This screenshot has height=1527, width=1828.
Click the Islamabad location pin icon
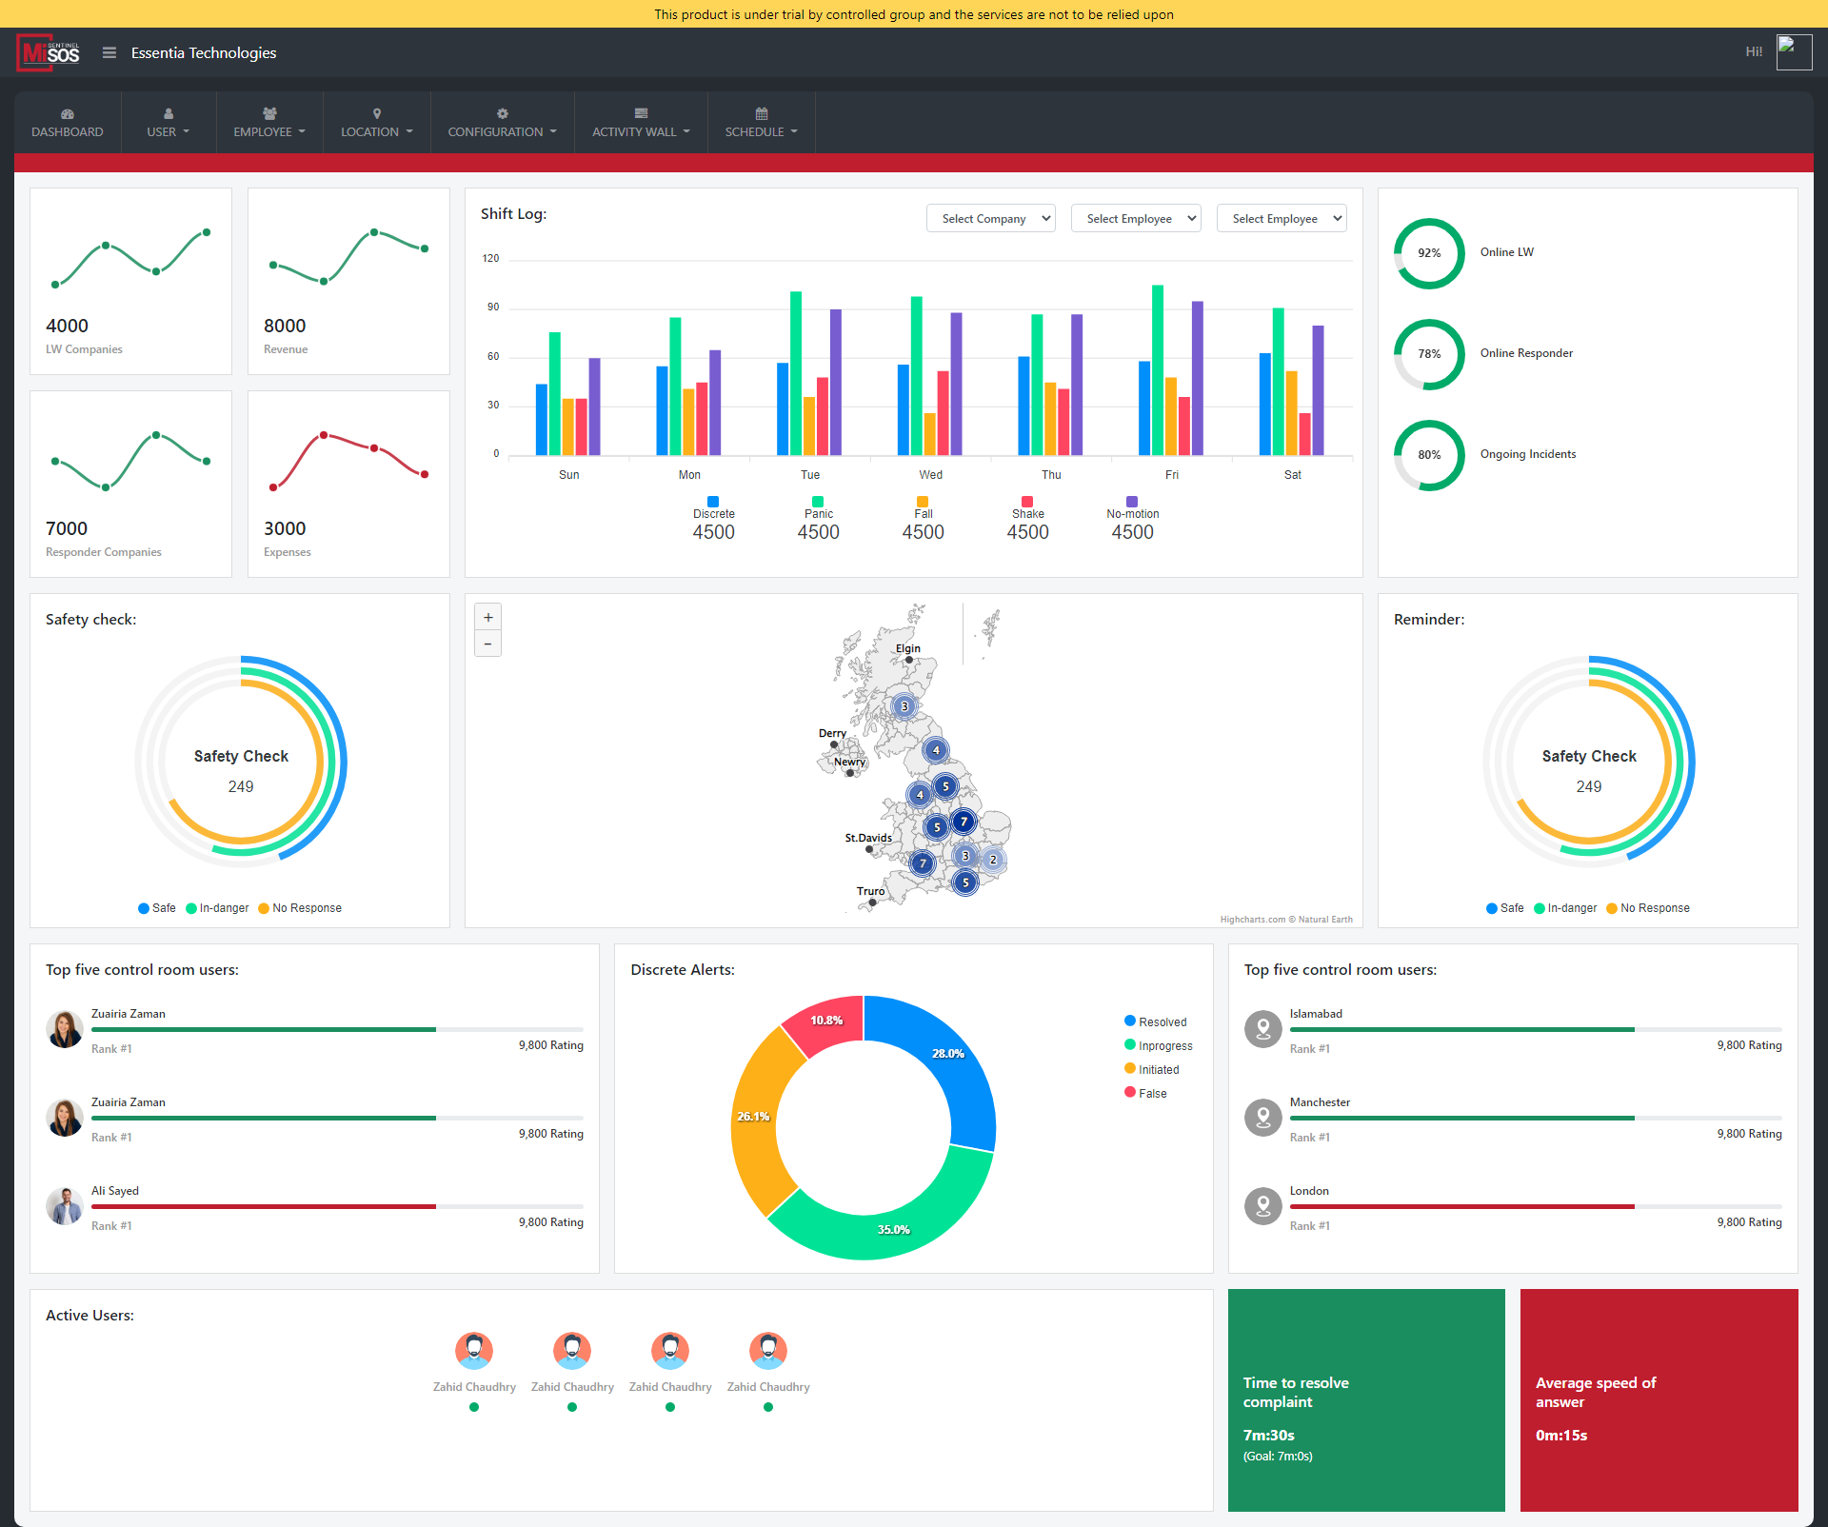1263,1029
